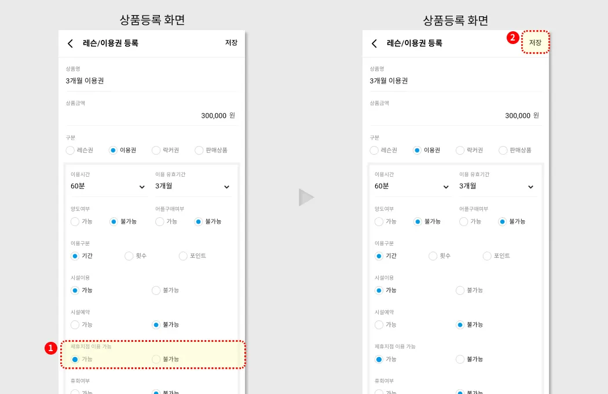This screenshot has height=394, width=608.
Task: Select 락커권 radio option in the left screen
Action: 156,150
